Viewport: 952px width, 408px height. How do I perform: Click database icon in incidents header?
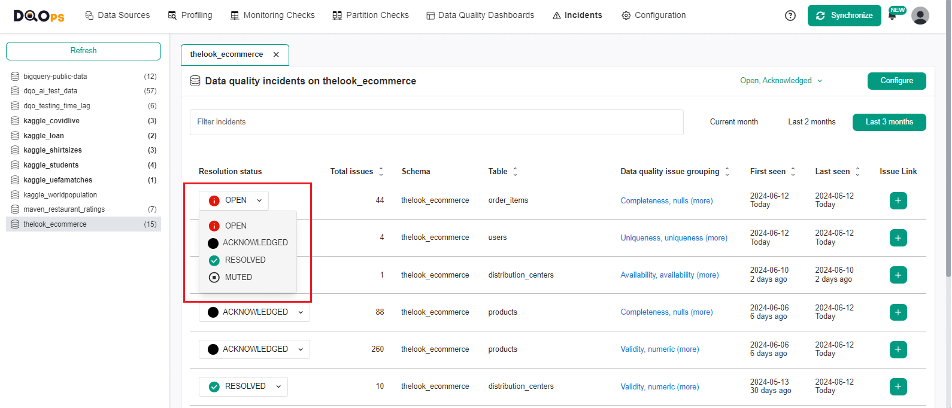tap(195, 81)
